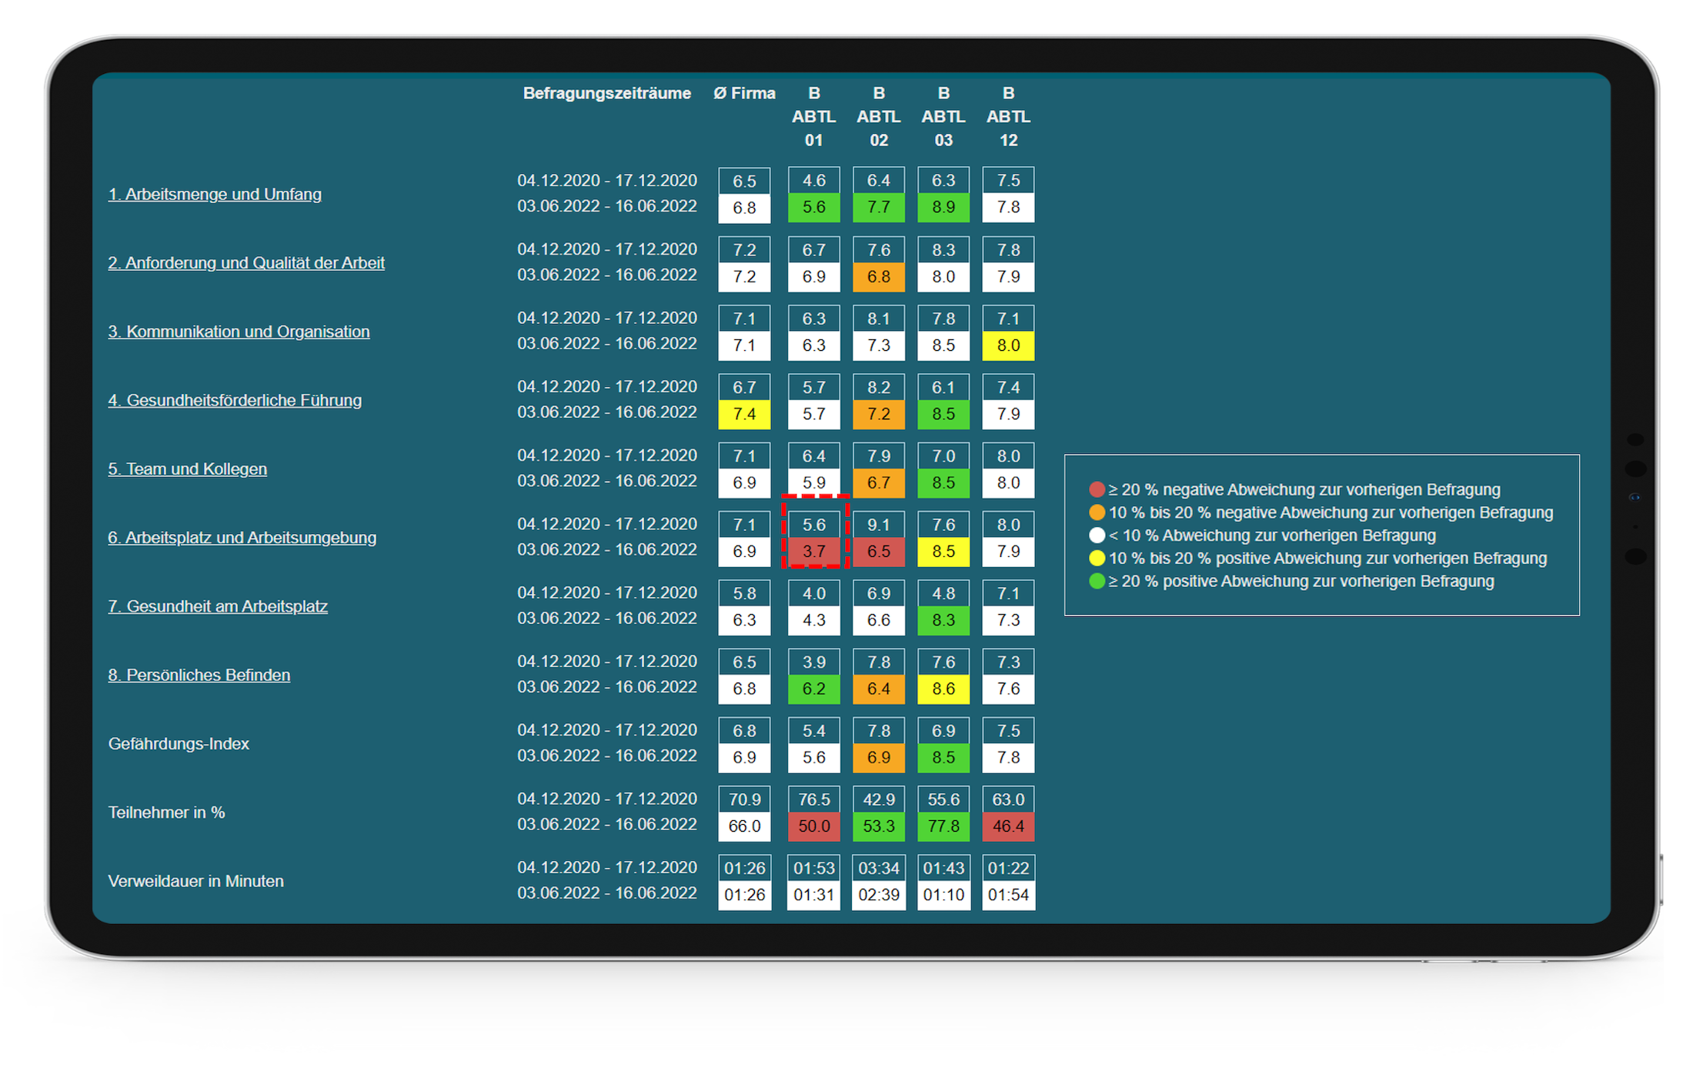Select orange 6.9 cell in Gefährdungs-Index row, ABTL 02

click(x=879, y=758)
